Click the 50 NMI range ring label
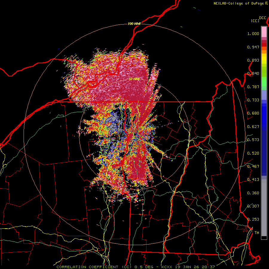 [134, 79]
